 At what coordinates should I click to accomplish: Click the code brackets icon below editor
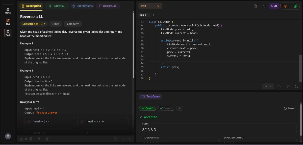279,86
